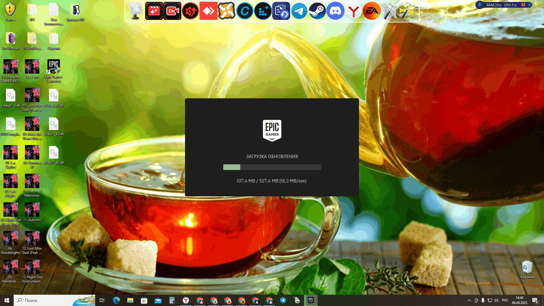Select EA app icon in toolbar
Viewport: 544px width, 306px height.
371,11
